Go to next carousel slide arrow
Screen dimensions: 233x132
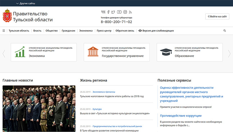click(229, 54)
